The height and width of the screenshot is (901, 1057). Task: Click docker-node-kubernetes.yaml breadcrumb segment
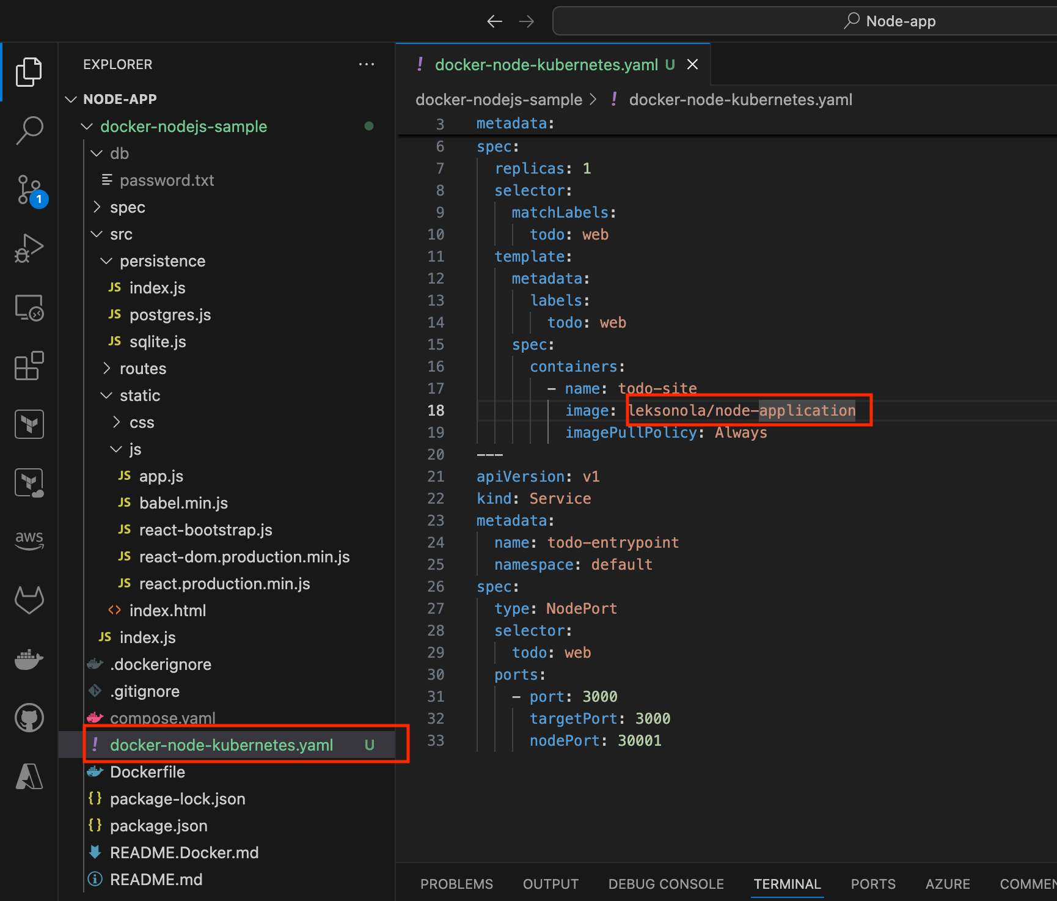tap(741, 100)
